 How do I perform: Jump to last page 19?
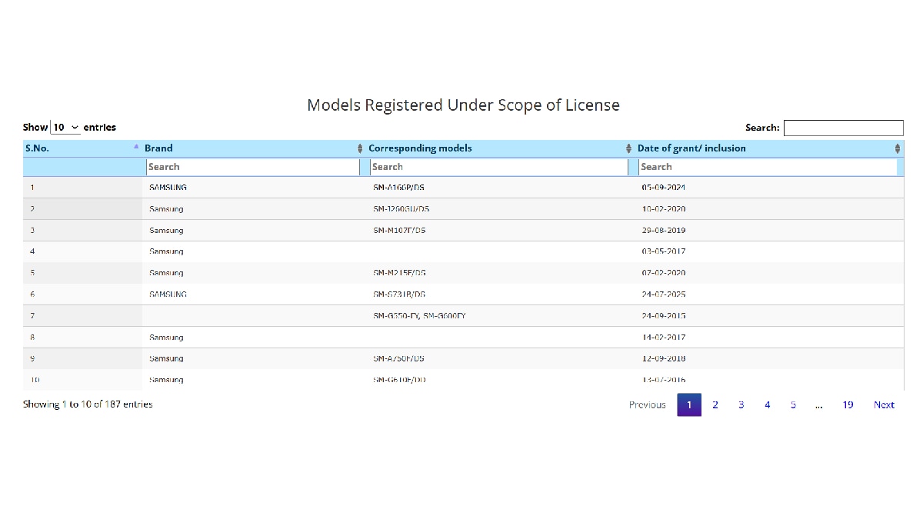pos(848,404)
